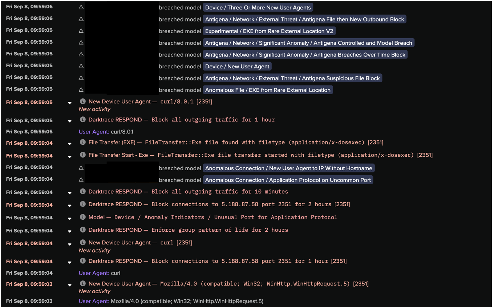Click info icon next to File Transfer (EXE)
Viewport: 494px width, 307px height.
[x=82, y=142]
